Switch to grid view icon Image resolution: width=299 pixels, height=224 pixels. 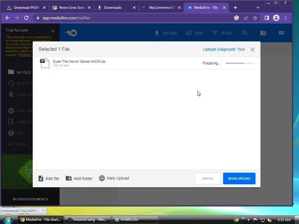(x=281, y=33)
